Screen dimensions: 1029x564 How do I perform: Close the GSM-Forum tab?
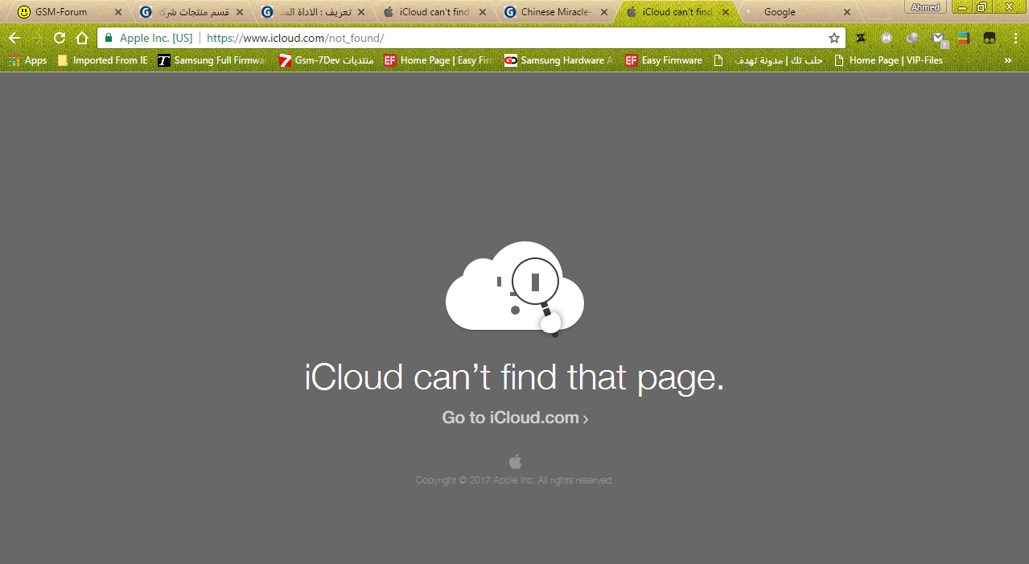(x=118, y=12)
